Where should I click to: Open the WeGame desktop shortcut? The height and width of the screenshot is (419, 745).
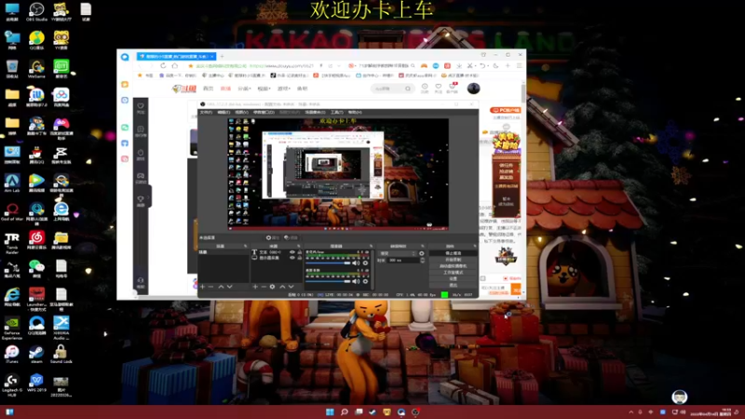coord(36,69)
